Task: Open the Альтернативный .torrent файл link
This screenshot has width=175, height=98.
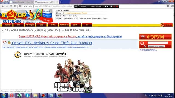Action: (66, 47)
